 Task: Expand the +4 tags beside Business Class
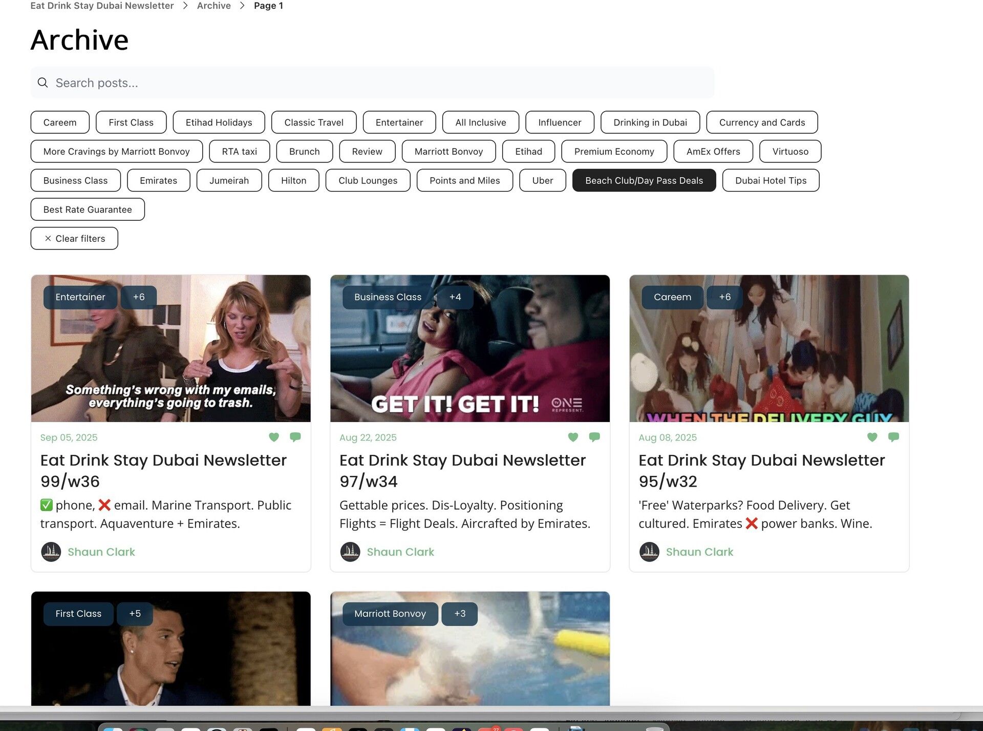click(455, 297)
